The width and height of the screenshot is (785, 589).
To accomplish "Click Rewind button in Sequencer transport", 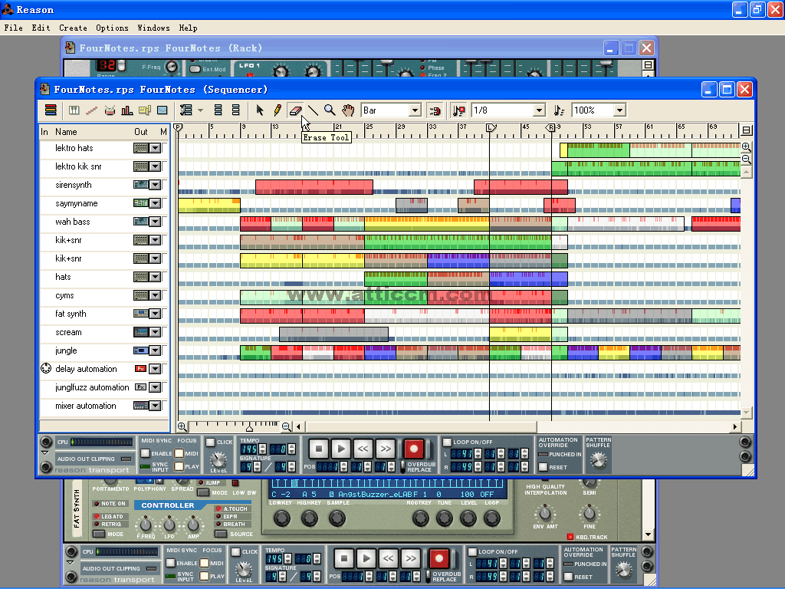I will tap(363, 449).
